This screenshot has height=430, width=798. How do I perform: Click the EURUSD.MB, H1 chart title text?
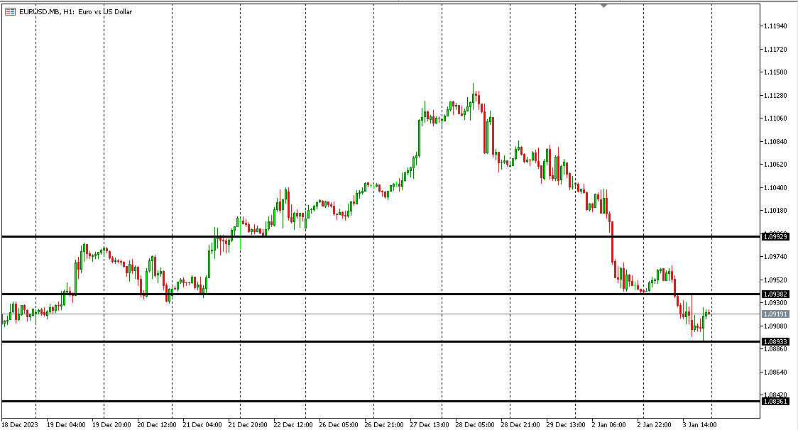[75, 11]
